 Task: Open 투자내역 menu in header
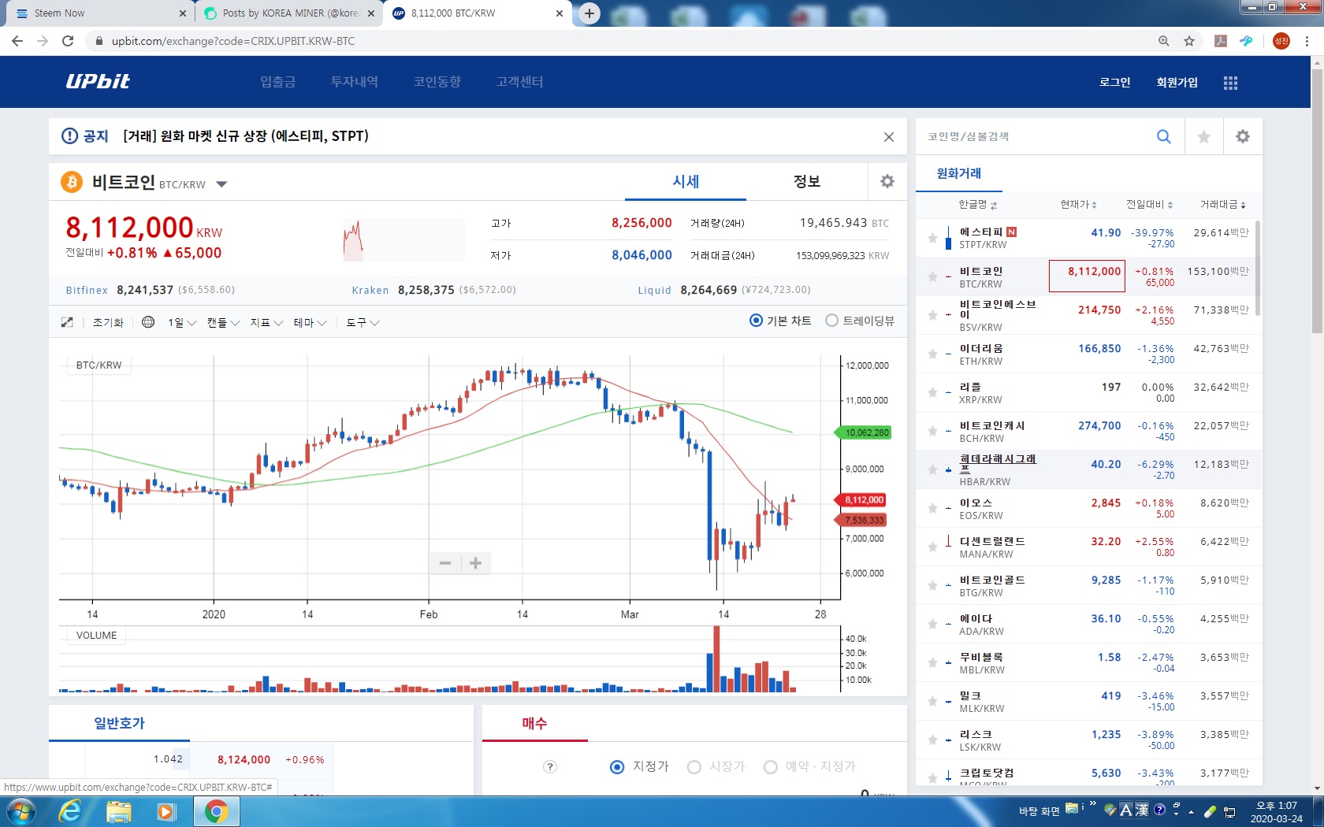pos(355,82)
